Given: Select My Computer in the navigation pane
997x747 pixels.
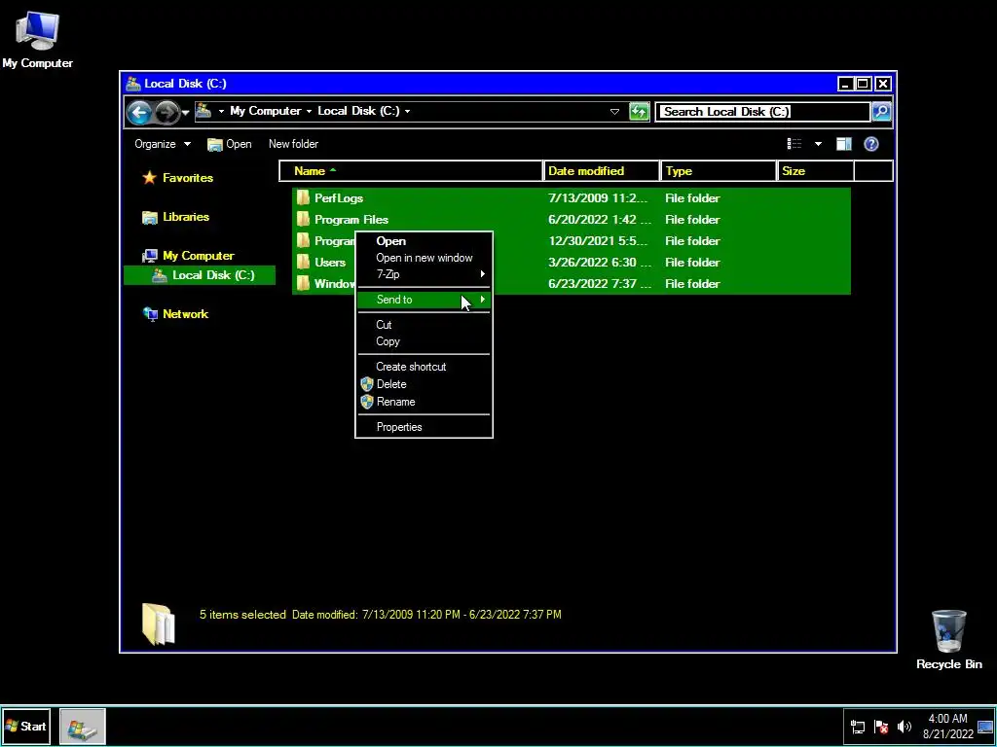Looking at the screenshot, I should click(199, 256).
